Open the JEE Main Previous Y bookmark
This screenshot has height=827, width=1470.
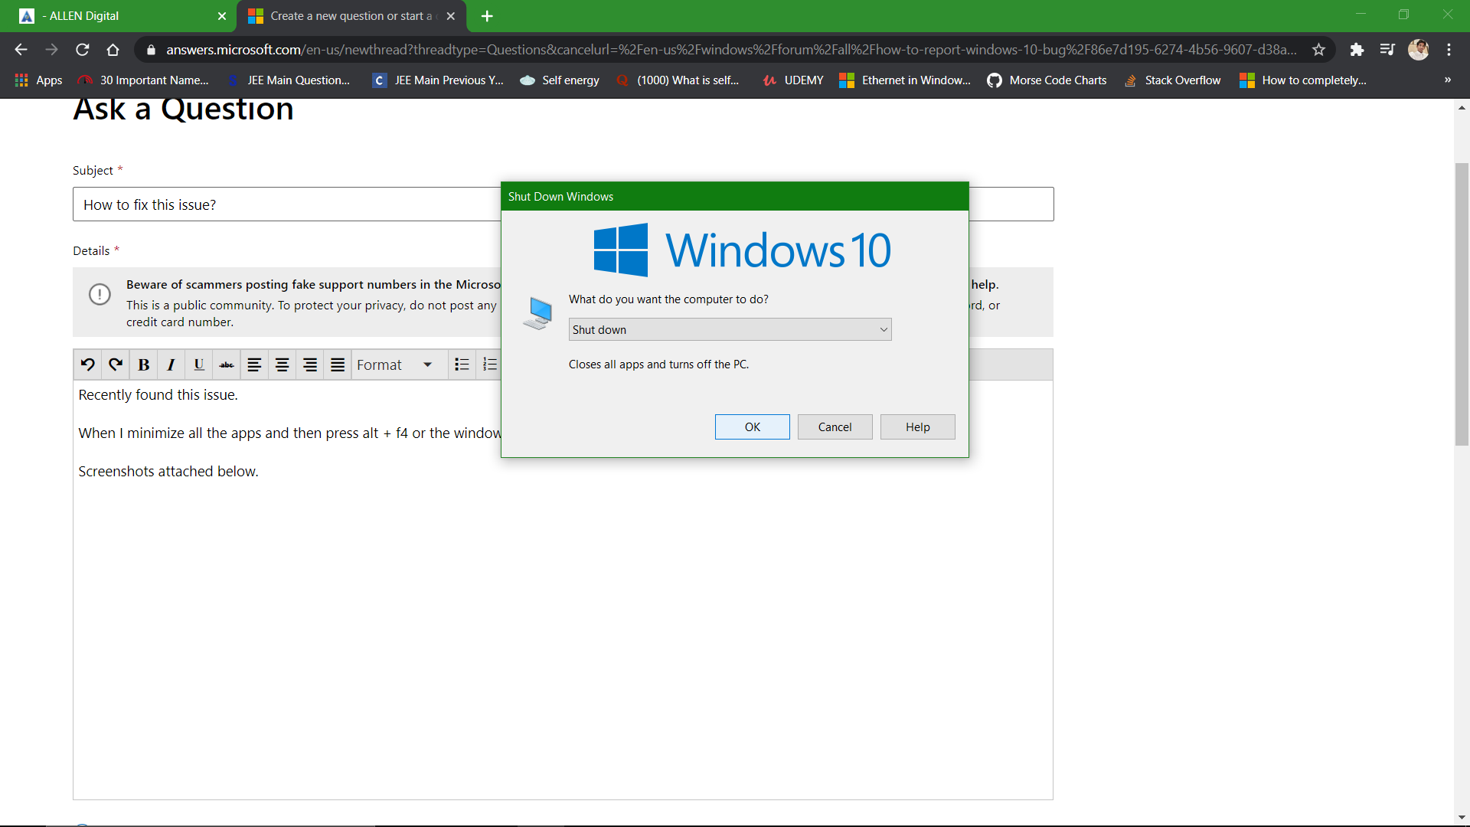[x=438, y=80]
